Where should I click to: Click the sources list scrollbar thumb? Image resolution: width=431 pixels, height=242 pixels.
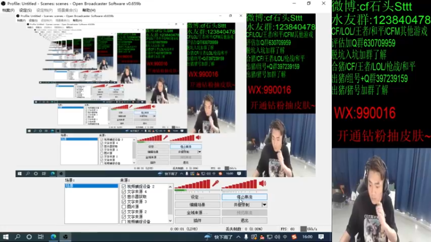click(x=170, y=202)
